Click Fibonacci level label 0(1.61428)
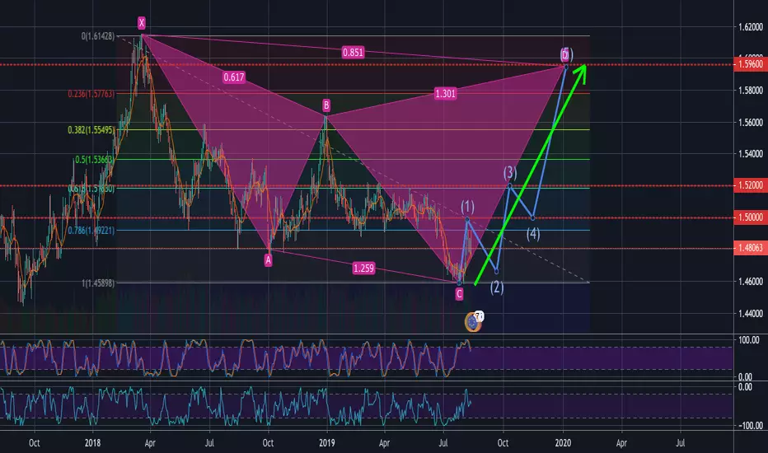 tap(98, 36)
